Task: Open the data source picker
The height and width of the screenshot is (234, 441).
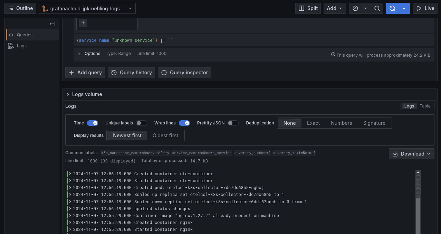Action: click(87, 8)
